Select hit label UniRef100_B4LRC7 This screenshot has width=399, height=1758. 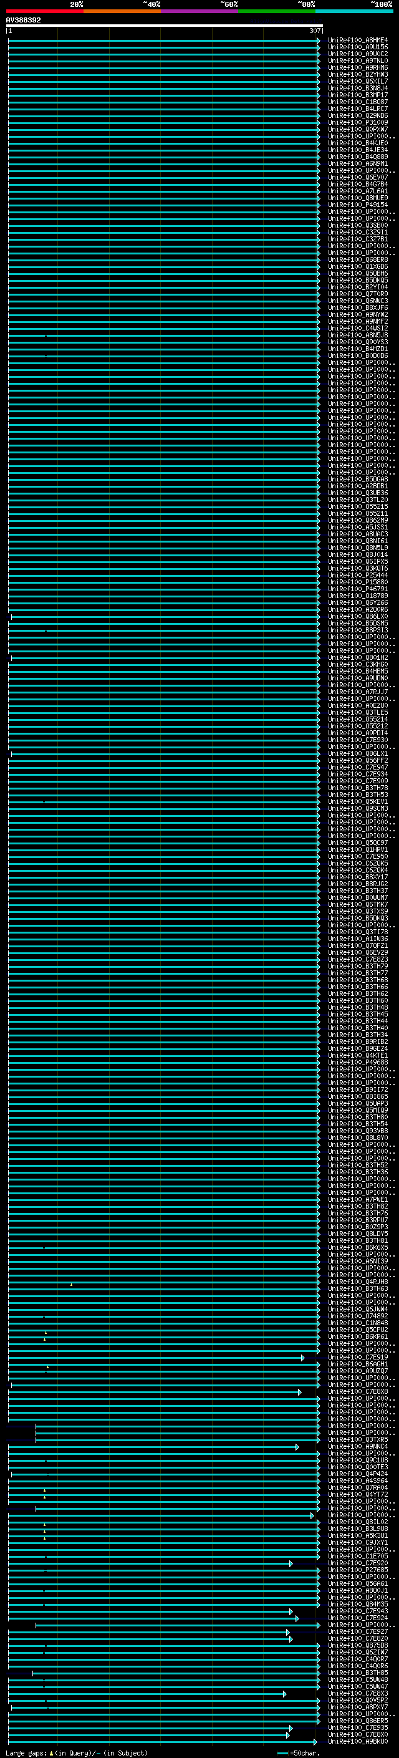[358, 109]
